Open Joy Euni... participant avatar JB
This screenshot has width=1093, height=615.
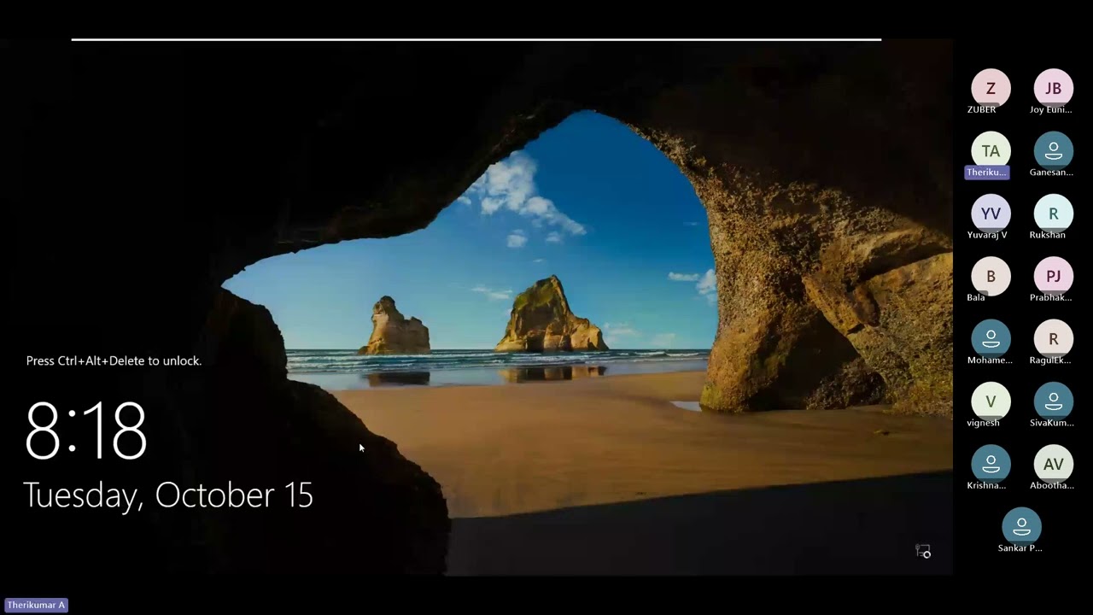tap(1054, 88)
